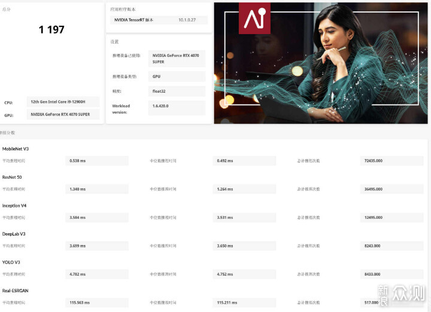Select the inference device NVIDIA GeForce RTX 4070 SUPER field
This screenshot has height=312, width=431.
coord(177,59)
